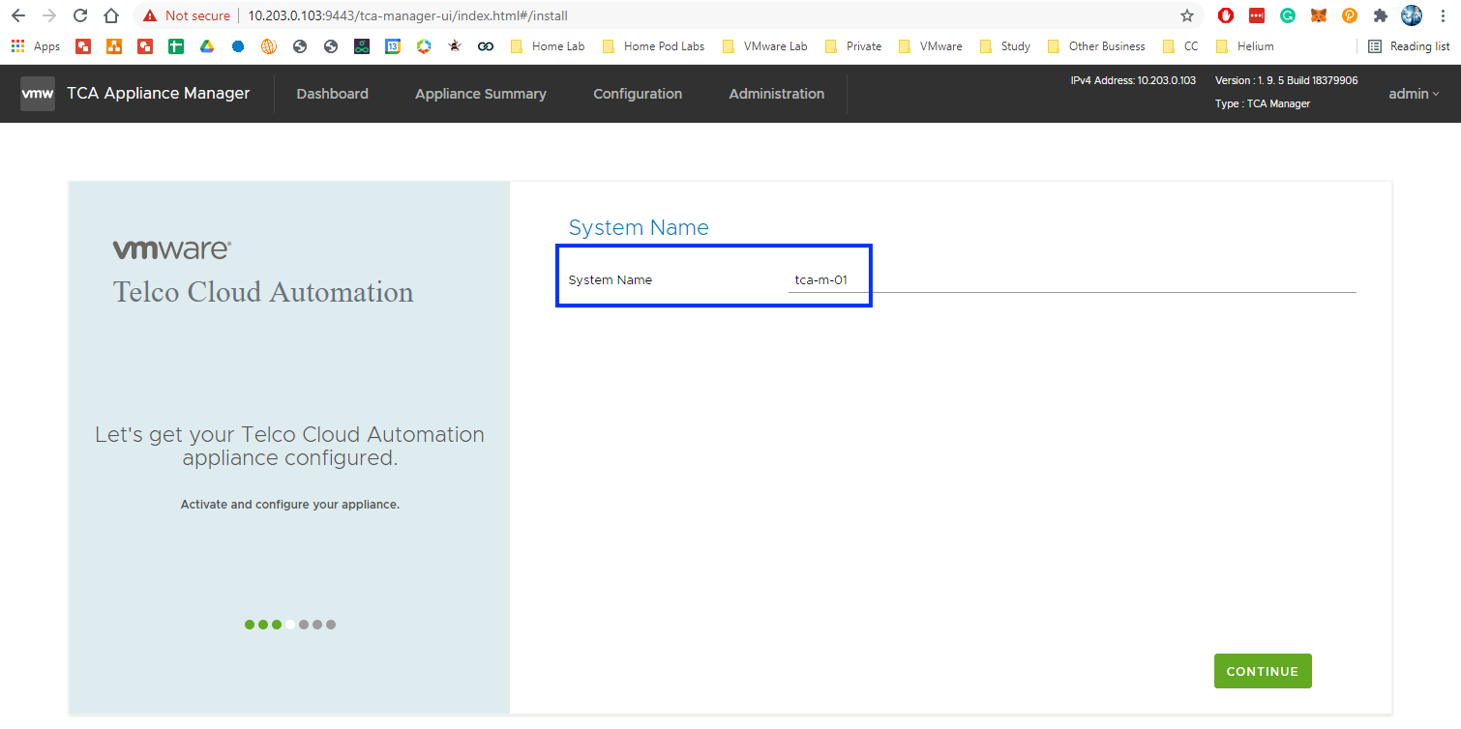
Task: Bookmark this page with the star icon
Action: (x=1186, y=15)
